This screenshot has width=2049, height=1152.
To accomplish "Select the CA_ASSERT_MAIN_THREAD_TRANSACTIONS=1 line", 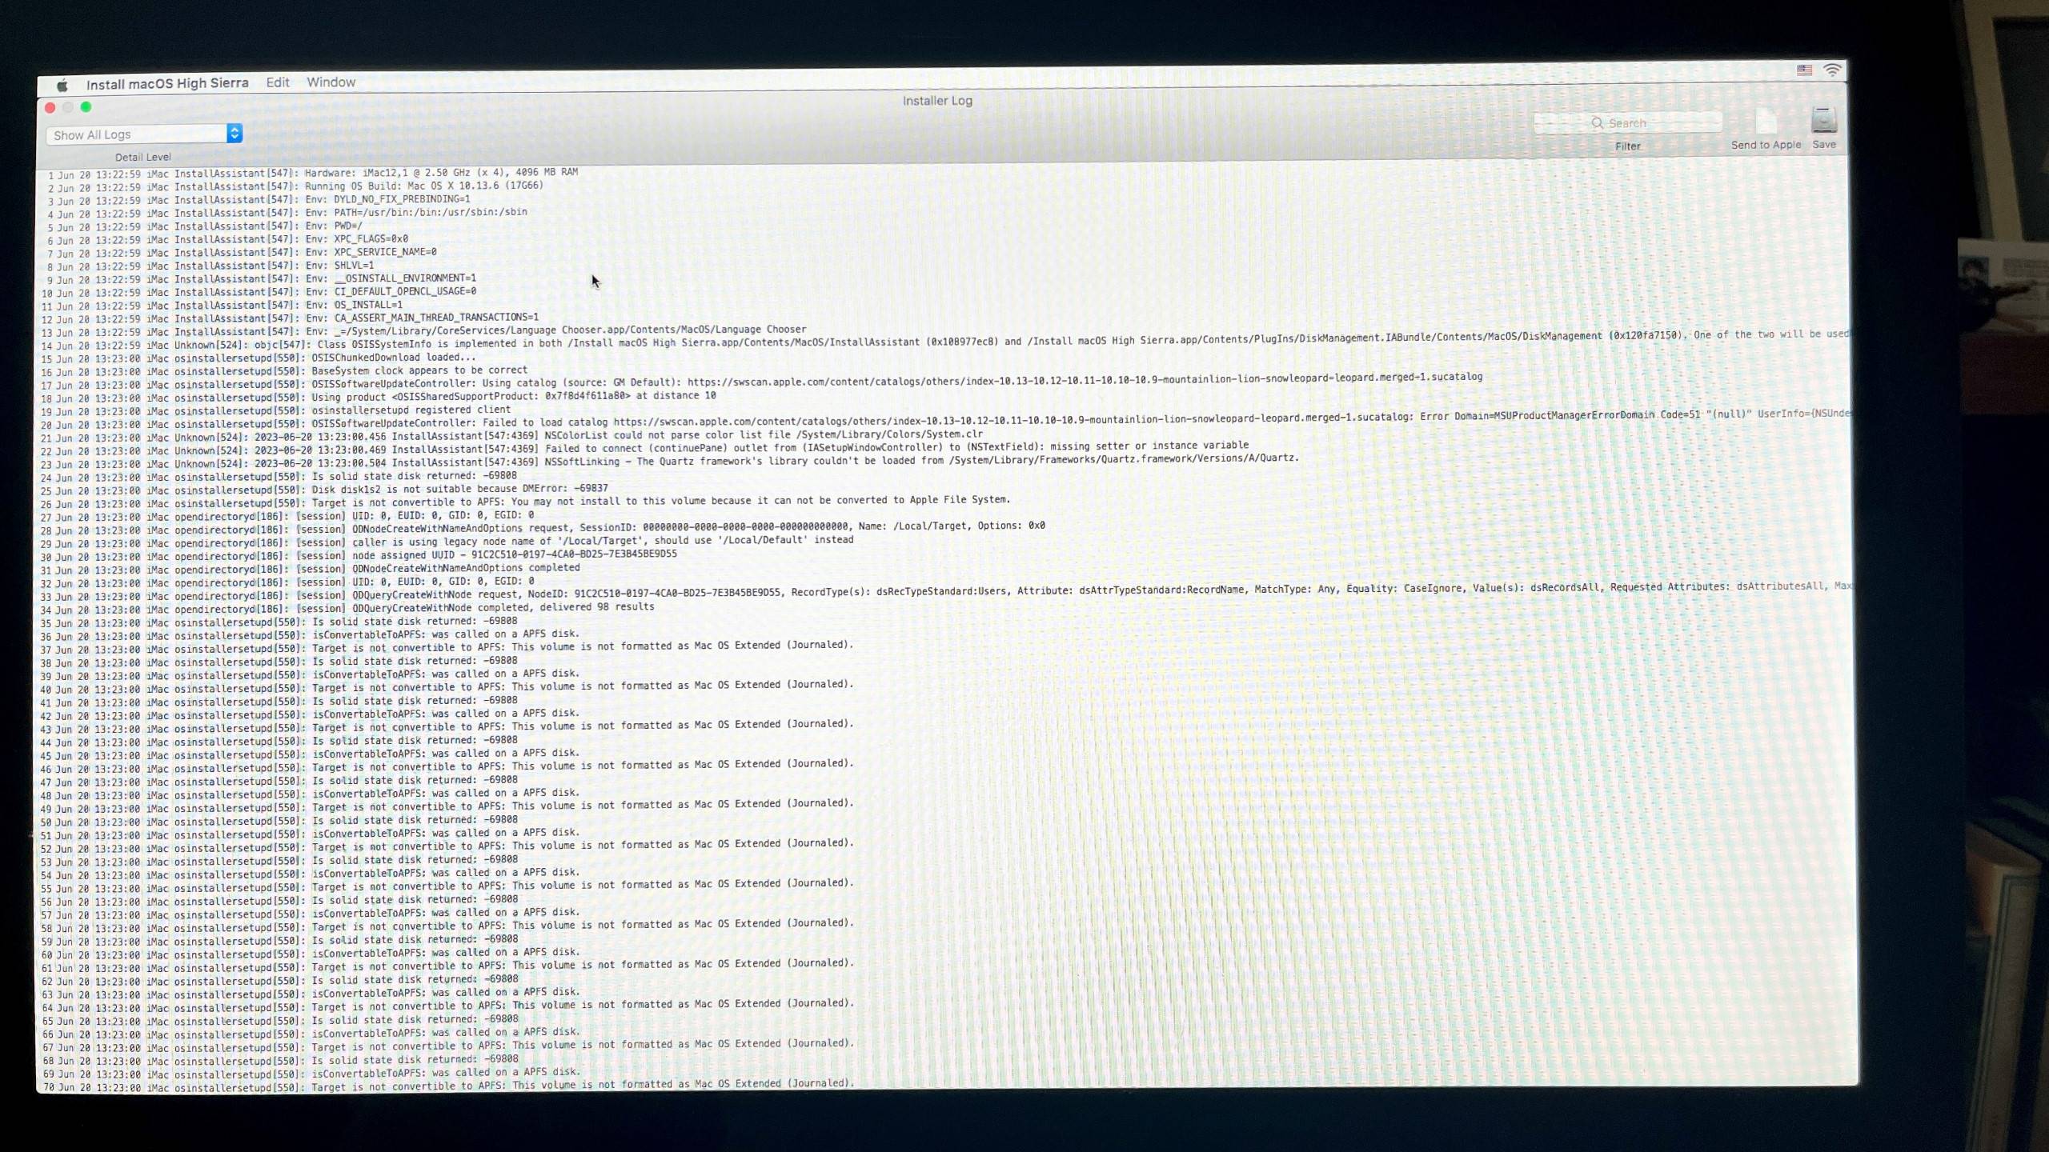I will point(290,318).
